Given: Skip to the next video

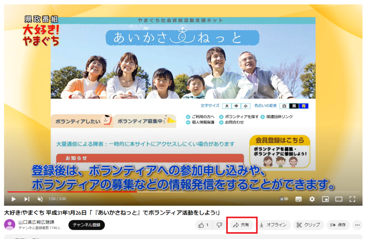Looking at the screenshot, I should [27, 199].
